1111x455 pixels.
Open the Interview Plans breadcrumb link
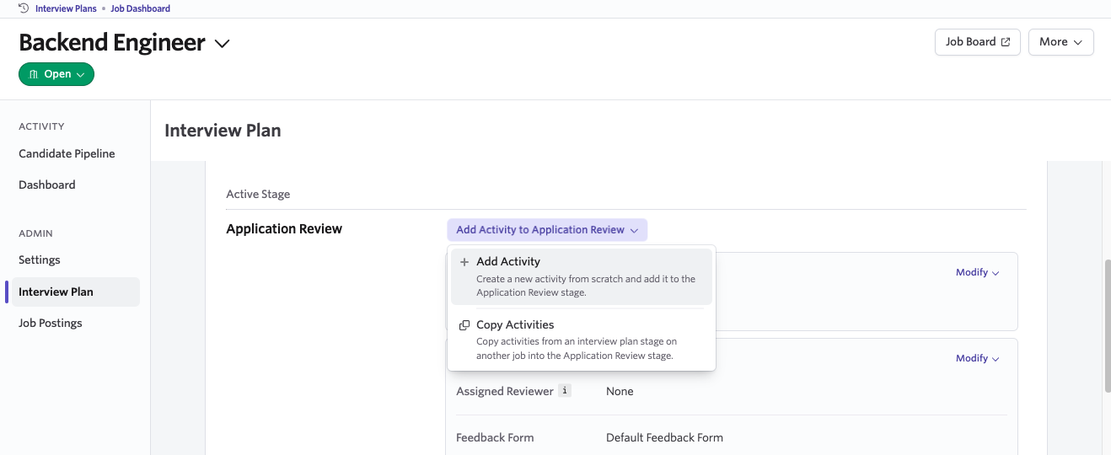[x=66, y=8]
